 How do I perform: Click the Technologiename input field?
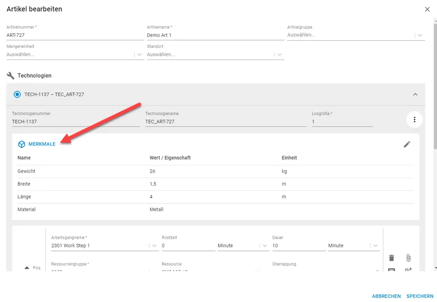[x=226, y=122]
